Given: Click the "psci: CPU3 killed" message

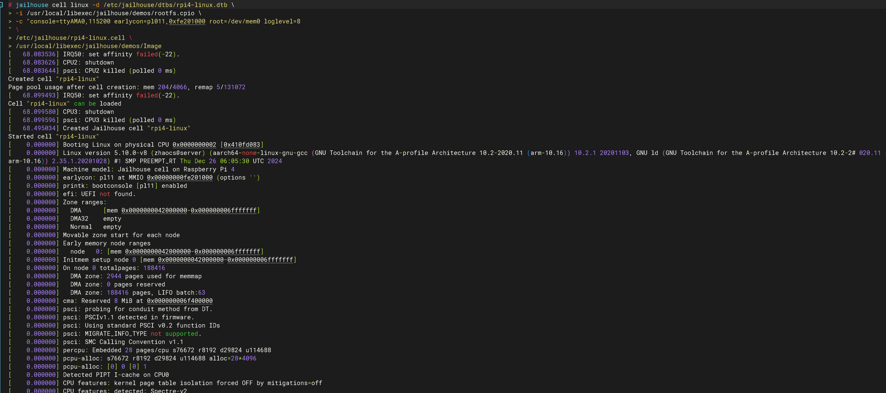Looking at the screenshot, I should pos(94,120).
